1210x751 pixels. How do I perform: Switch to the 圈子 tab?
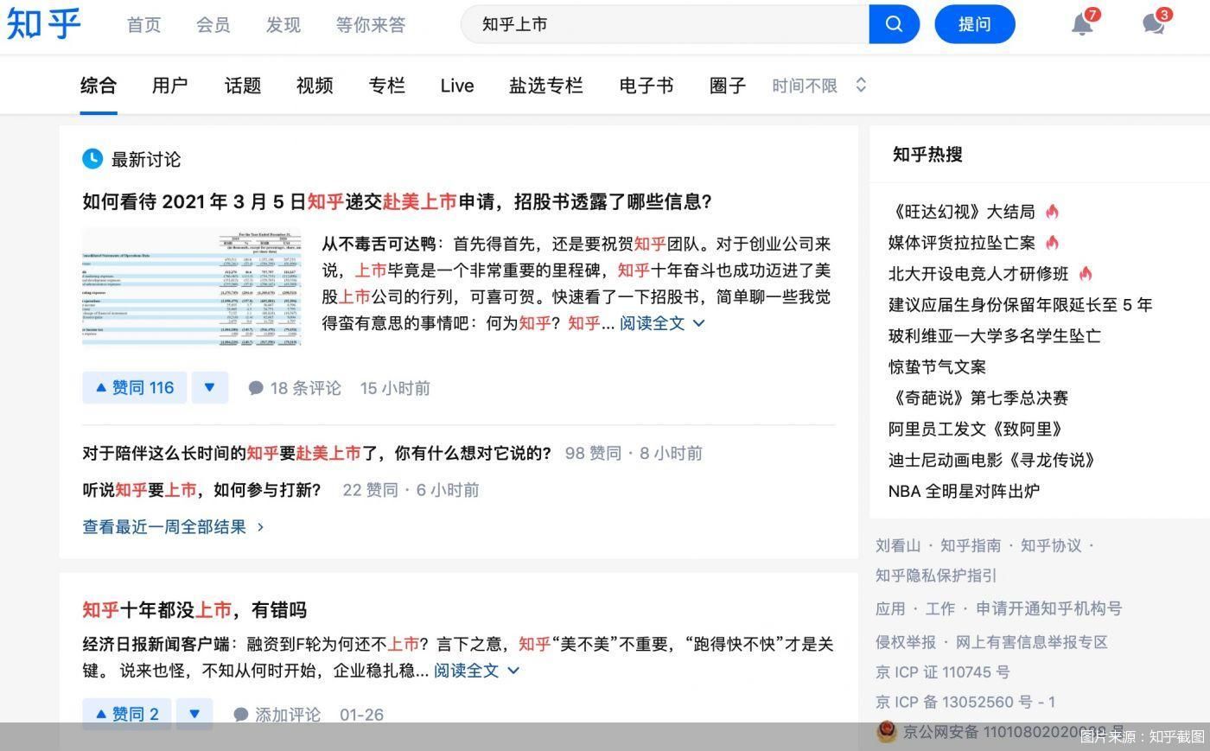(x=728, y=86)
